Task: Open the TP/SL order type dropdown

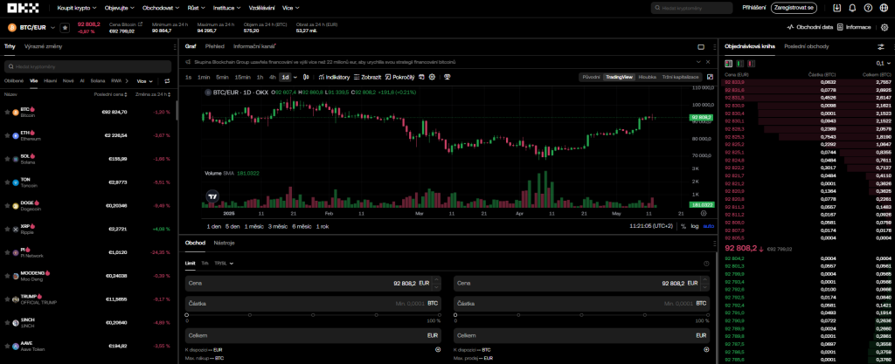Action: [224, 264]
